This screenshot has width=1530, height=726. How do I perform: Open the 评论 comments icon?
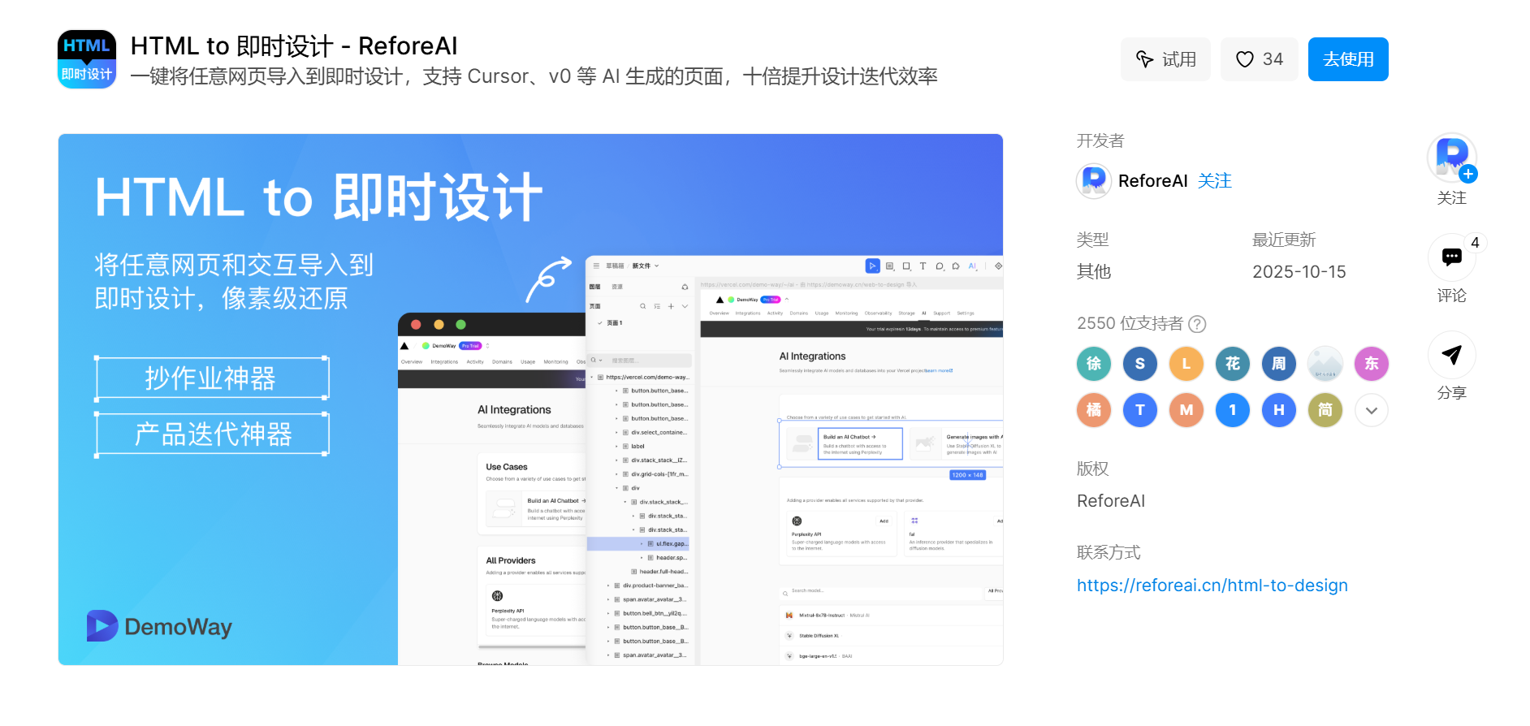[1451, 257]
